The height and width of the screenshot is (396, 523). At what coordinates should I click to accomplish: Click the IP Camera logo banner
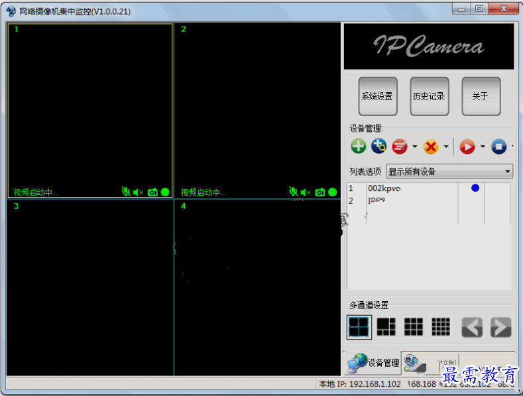click(429, 46)
